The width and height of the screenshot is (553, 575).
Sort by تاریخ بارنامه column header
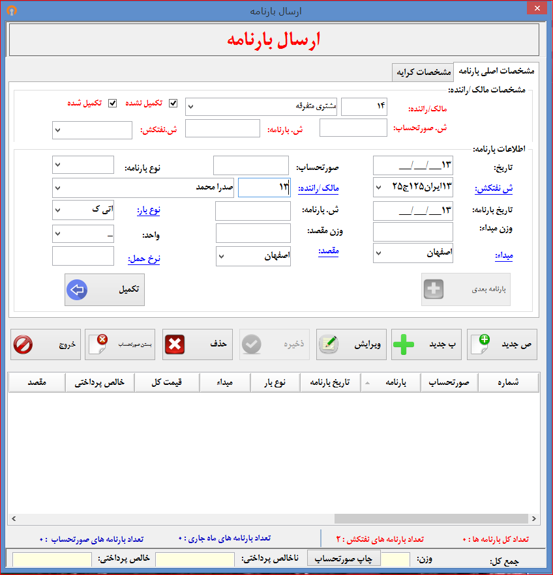[x=330, y=382]
